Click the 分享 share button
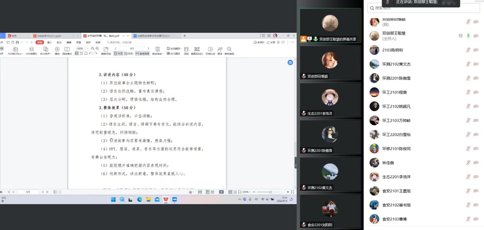 point(271,42)
